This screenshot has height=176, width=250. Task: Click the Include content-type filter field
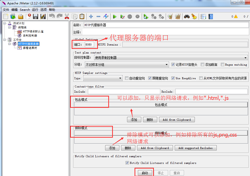click(124, 92)
